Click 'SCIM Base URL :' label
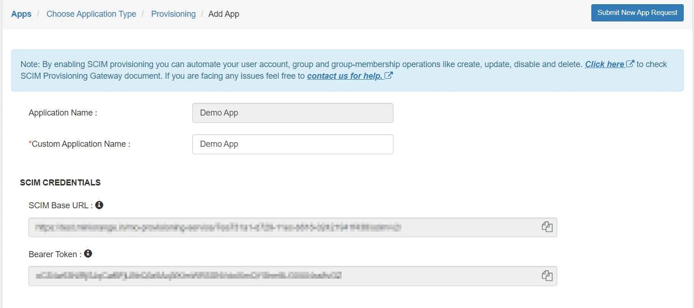The image size is (694, 308). (61, 205)
